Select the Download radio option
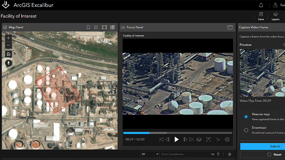285x160 pixels. [246, 130]
